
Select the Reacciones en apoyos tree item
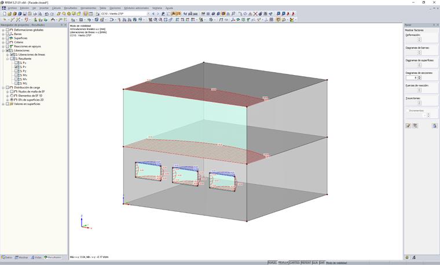click(28, 46)
